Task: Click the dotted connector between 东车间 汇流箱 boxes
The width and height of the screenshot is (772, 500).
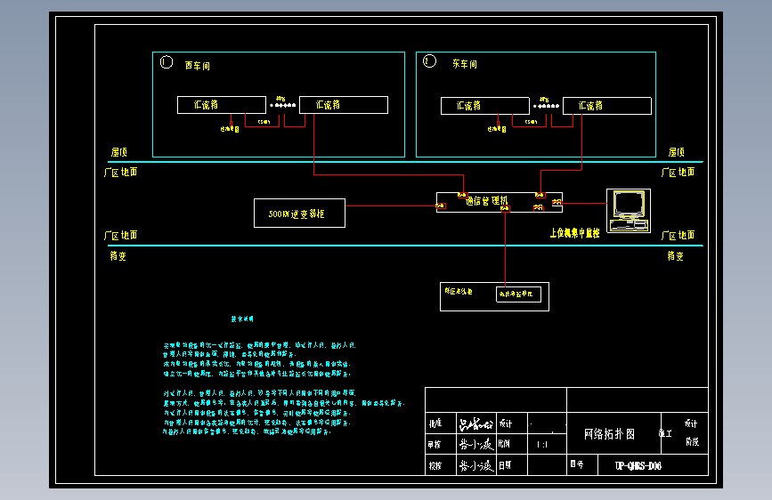Action: (546, 106)
